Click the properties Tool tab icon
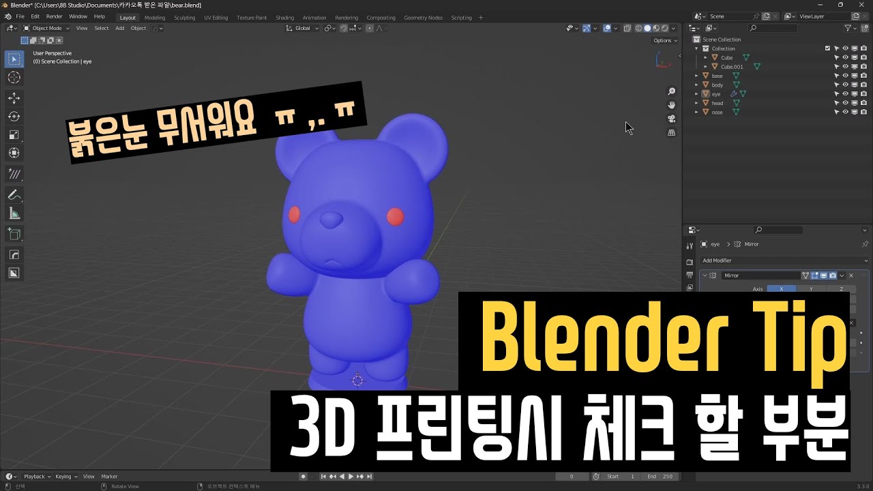873x491 pixels. pyautogui.click(x=690, y=245)
